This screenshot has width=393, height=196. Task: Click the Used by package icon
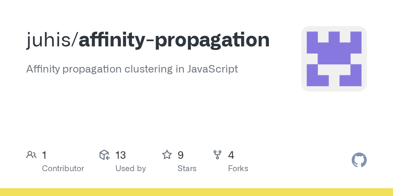coord(104,155)
